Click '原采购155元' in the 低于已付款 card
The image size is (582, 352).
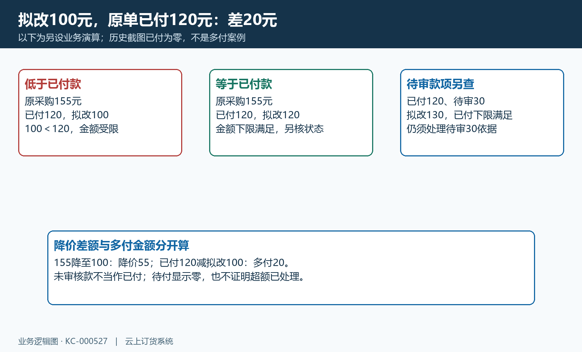click(x=53, y=101)
